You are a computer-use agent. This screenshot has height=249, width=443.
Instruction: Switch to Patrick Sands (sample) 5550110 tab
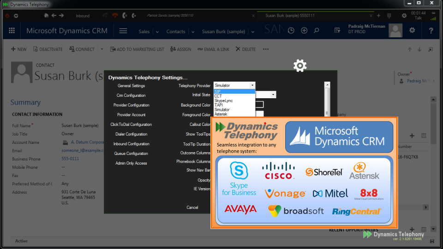tap(170, 16)
